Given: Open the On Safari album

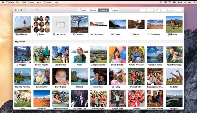Looking at the screenshot, I should click(x=174, y=76).
